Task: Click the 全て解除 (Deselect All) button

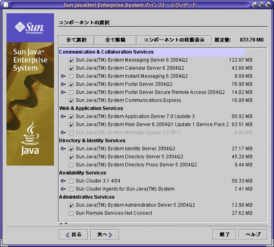Action: click(x=115, y=40)
